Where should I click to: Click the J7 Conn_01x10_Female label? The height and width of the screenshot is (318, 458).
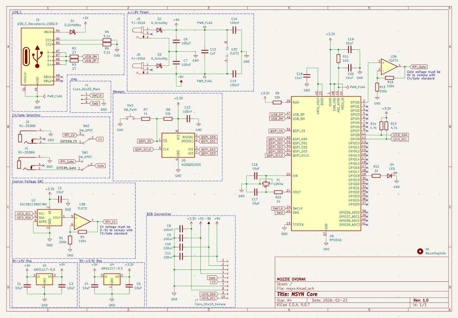(x=210, y=304)
